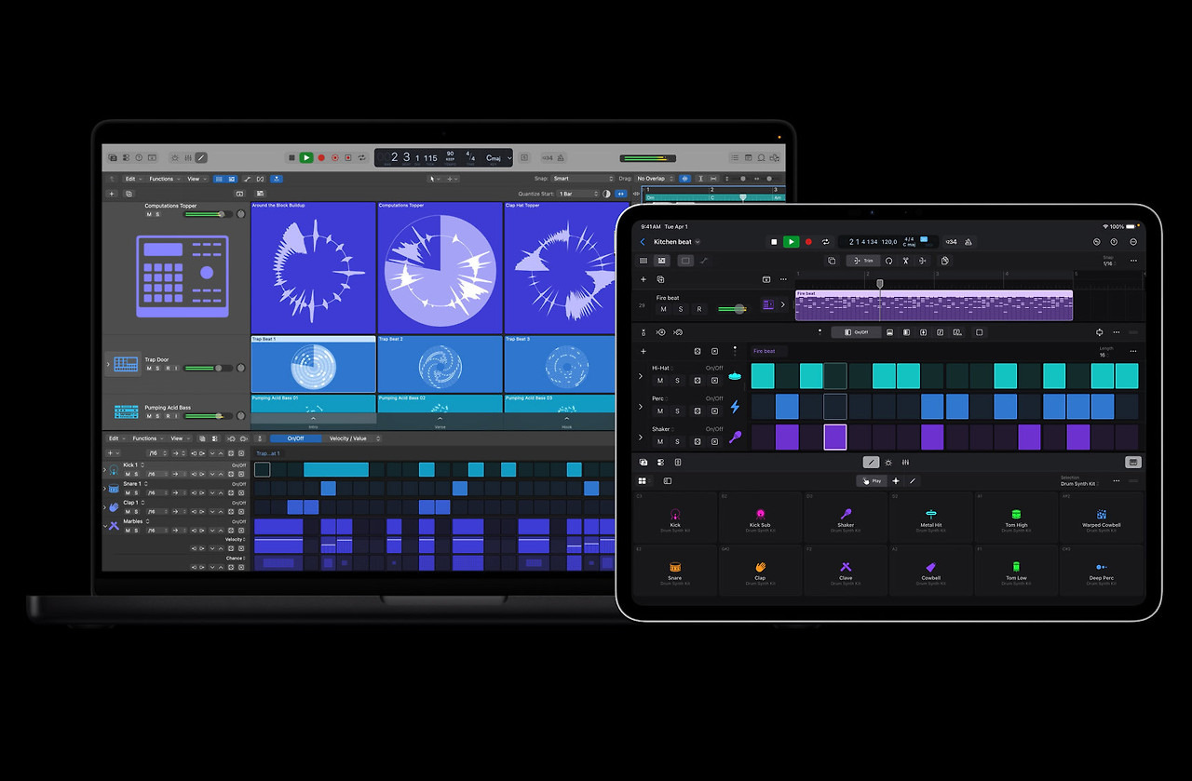Viewport: 1192px width, 781px height.
Task: Click the Computations Topper loop cell
Action: point(440,267)
